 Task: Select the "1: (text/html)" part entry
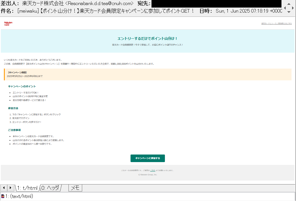19,196
